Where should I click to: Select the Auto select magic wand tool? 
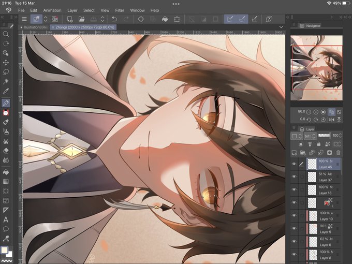tap(6, 81)
